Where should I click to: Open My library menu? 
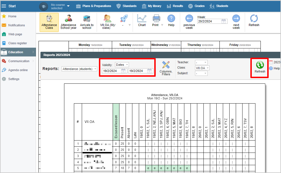152,6
